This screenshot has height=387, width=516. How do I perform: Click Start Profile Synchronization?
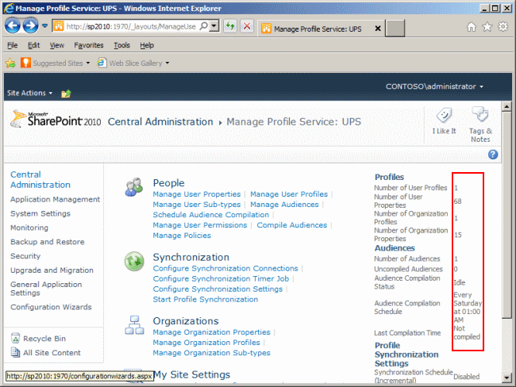206,299
